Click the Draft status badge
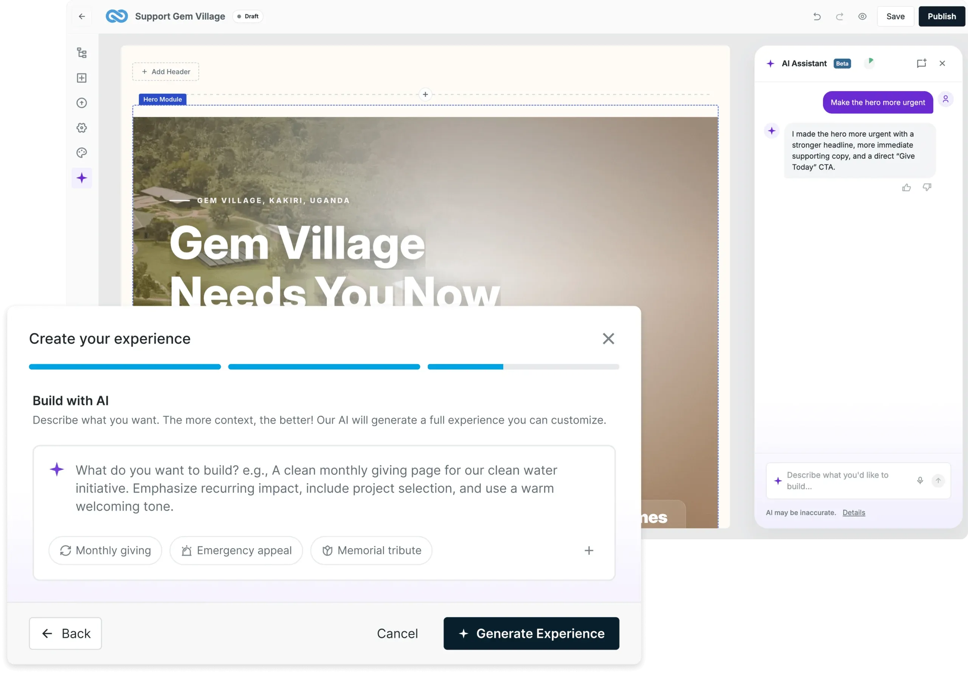 (248, 16)
